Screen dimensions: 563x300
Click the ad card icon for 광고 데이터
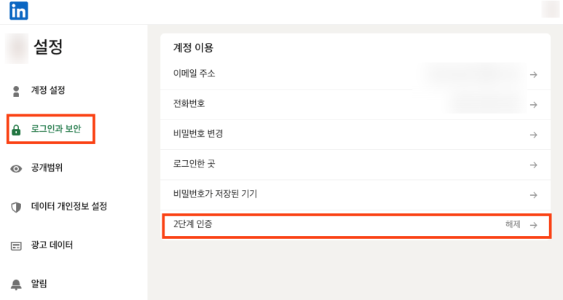coord(16,246)
